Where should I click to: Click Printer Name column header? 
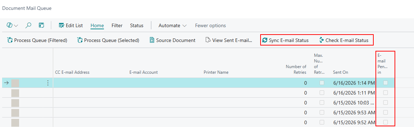pyautogui.click(x=216, y=72)
